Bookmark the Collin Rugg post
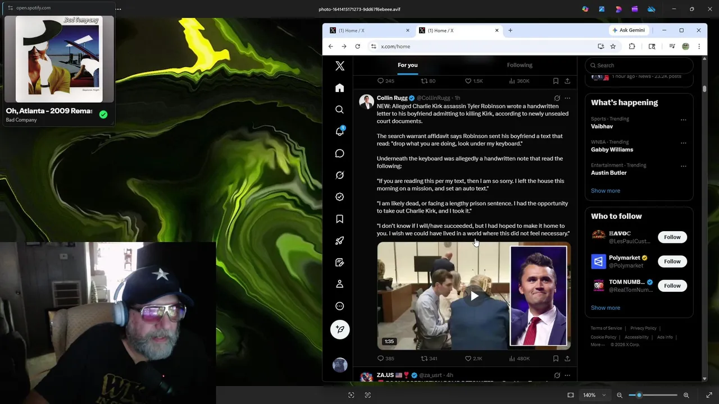This screenshot has height=404, width=719. click(x=556, y=359)
